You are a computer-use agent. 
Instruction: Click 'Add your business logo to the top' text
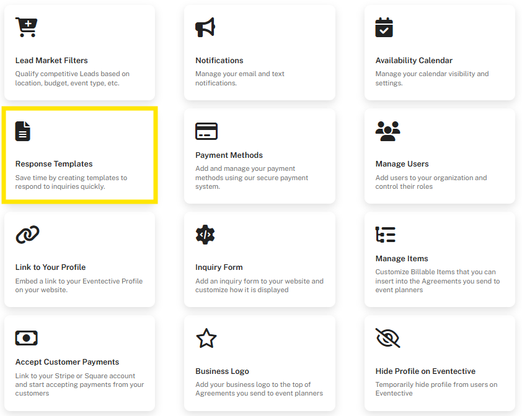[259, 389]
